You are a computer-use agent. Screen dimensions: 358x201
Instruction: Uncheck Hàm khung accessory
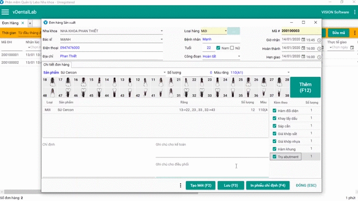(x=274, y=149)
